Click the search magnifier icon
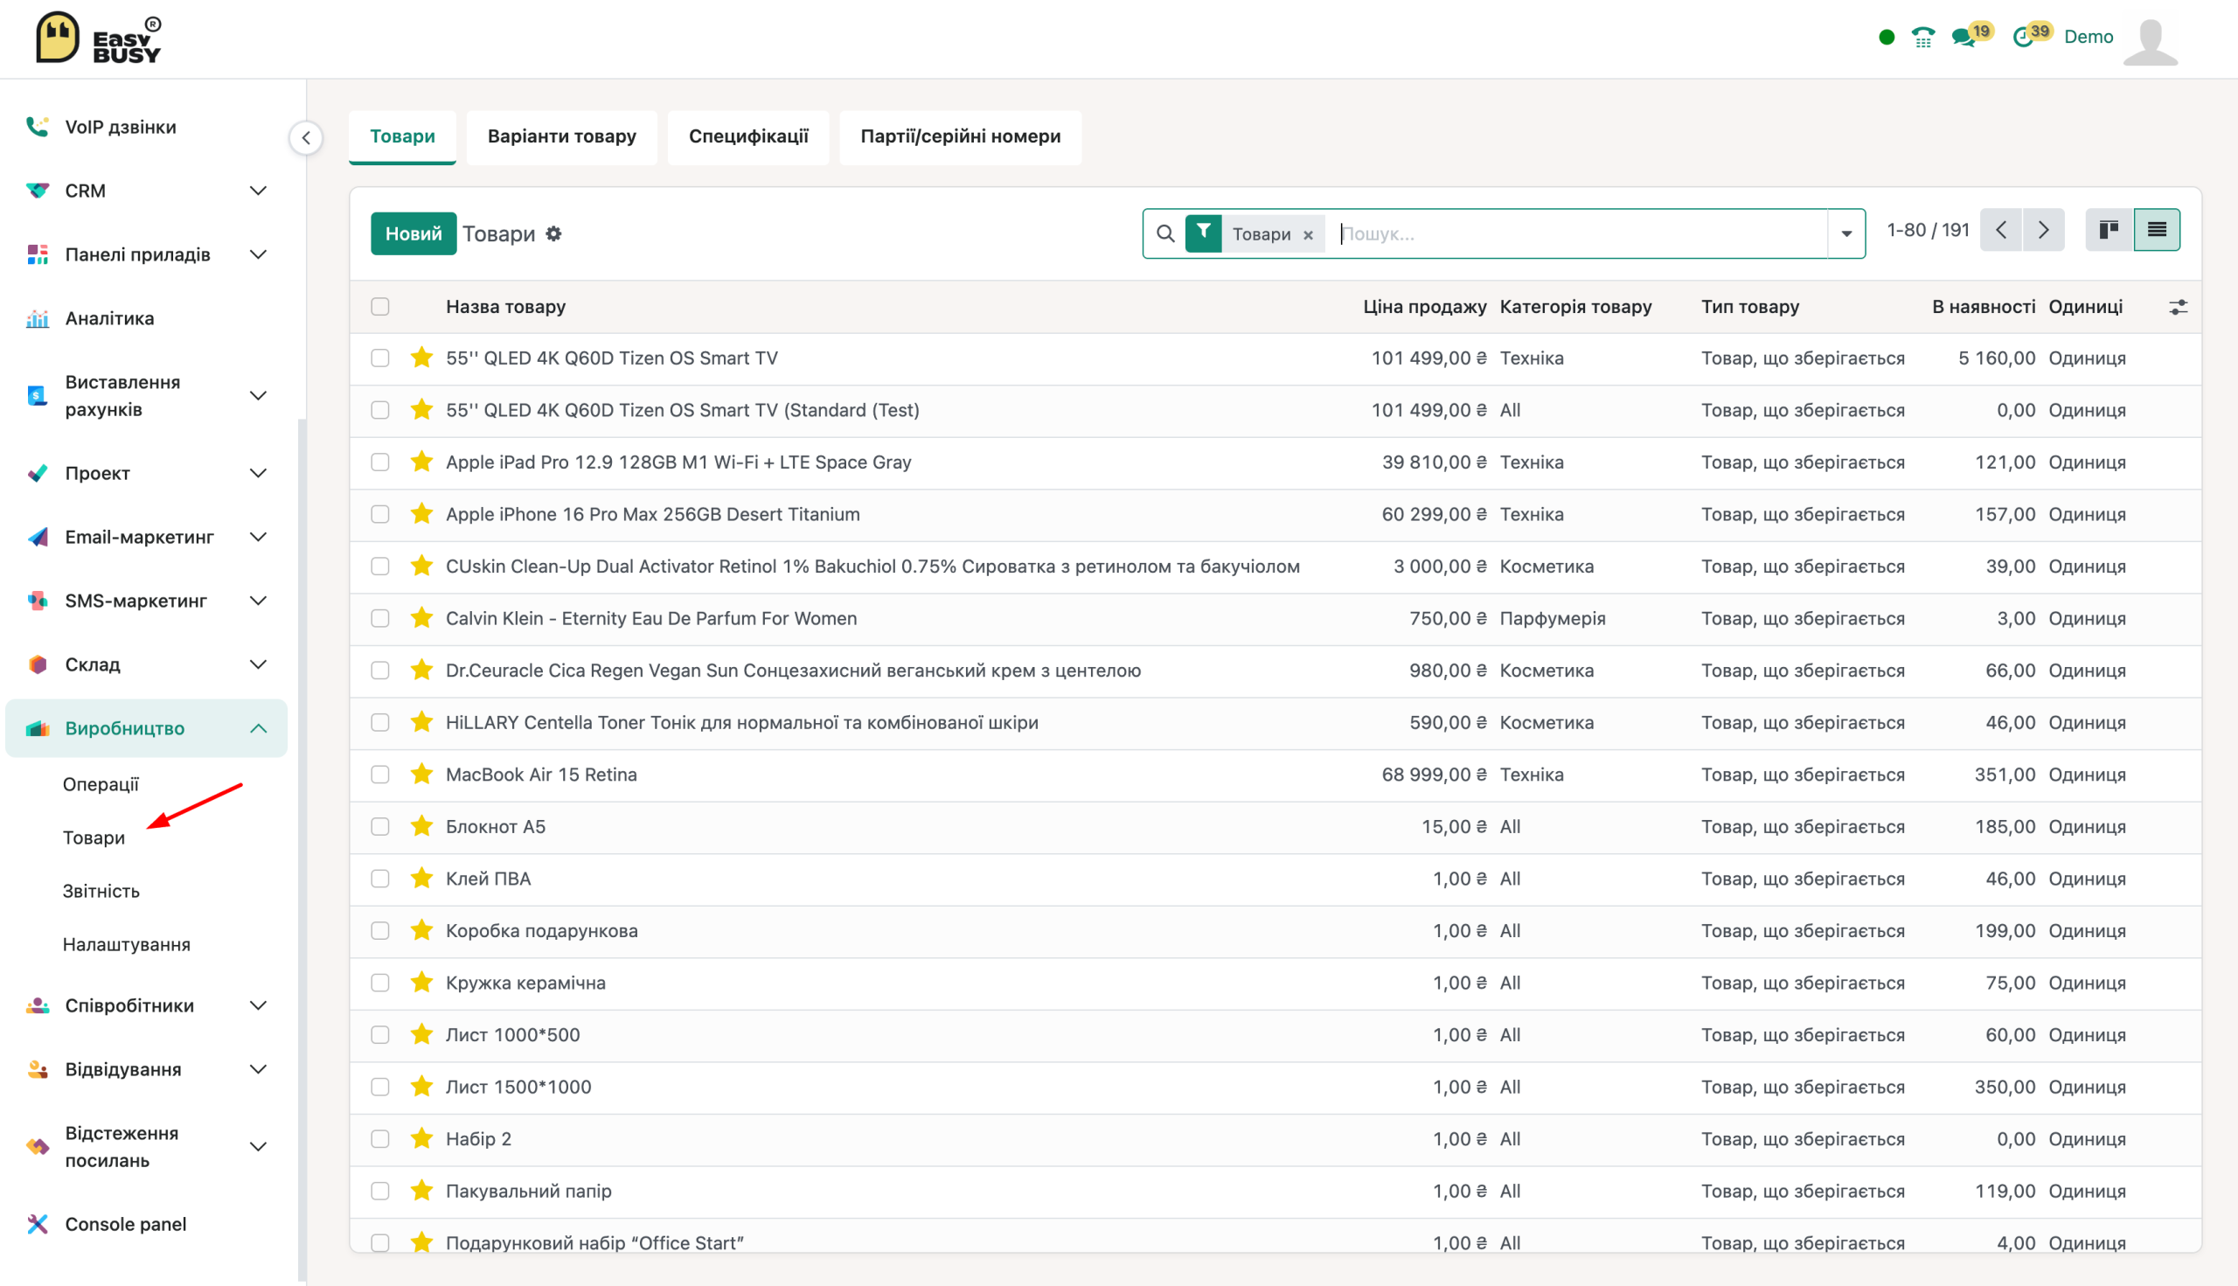 tap(1165, 234)
